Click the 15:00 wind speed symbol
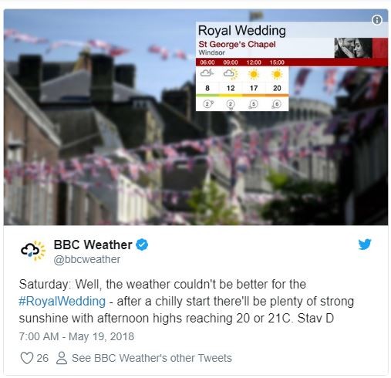Viewport: 391px width, 378px height. click(x=276, y=104)
